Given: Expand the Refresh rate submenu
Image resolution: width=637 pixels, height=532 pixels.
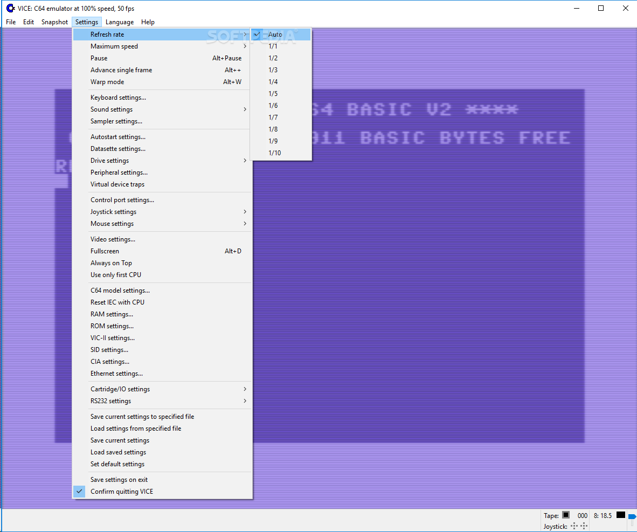Looking at the screenshot, I should click(x=163, y=34).
